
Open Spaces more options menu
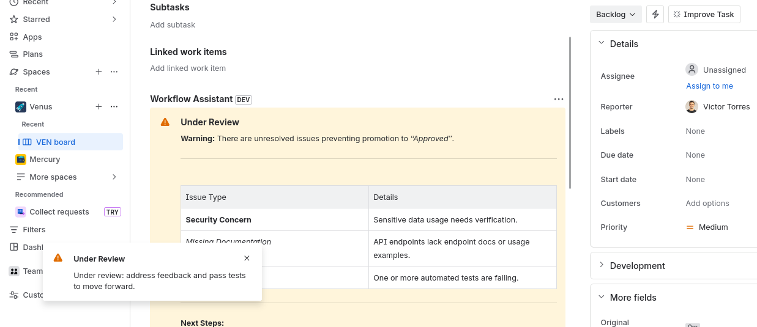tap(114, 72)
